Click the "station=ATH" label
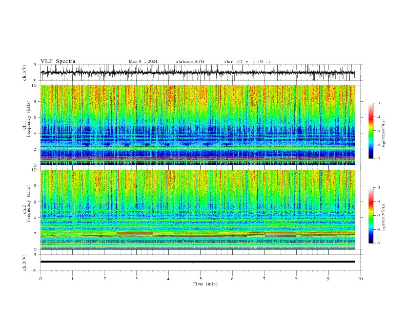406x313 pixels. point(190,61)
